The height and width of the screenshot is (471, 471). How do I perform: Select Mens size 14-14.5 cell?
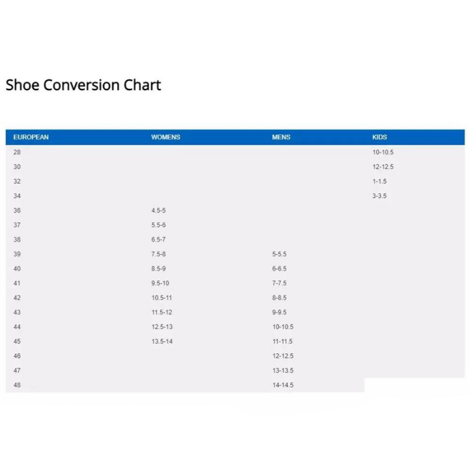coord(283,385)
